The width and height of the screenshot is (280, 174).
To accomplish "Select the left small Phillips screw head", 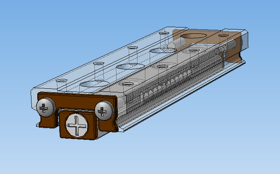I will click(46, 107).
